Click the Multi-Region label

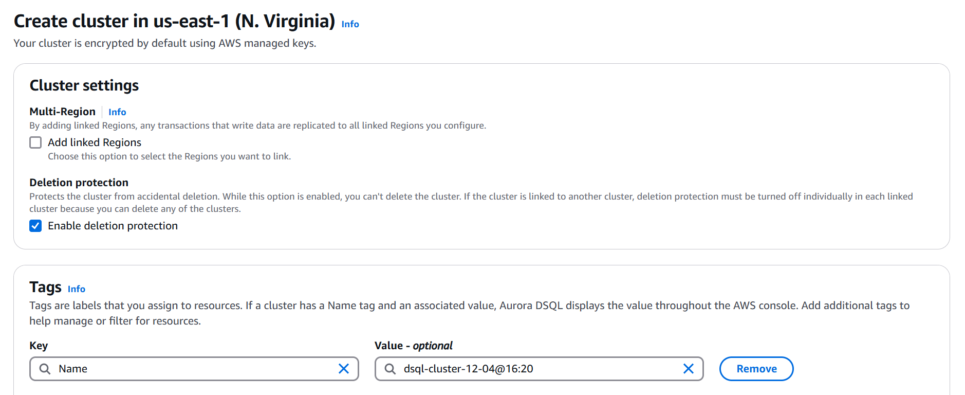tap(62, 112)
